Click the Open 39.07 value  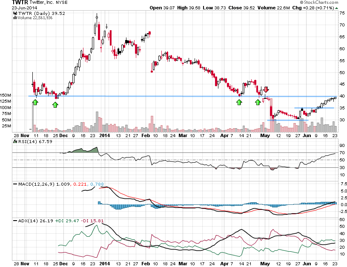tap(162, 8)
